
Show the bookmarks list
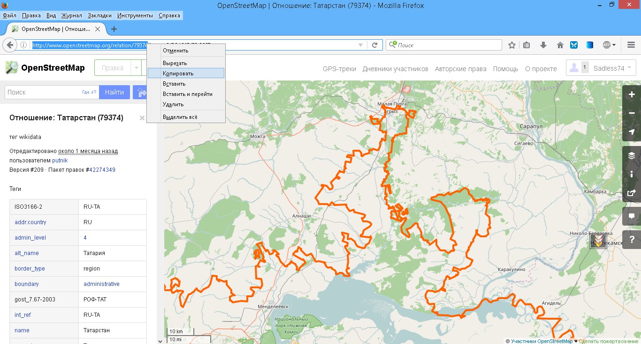[x=527, y=45]
